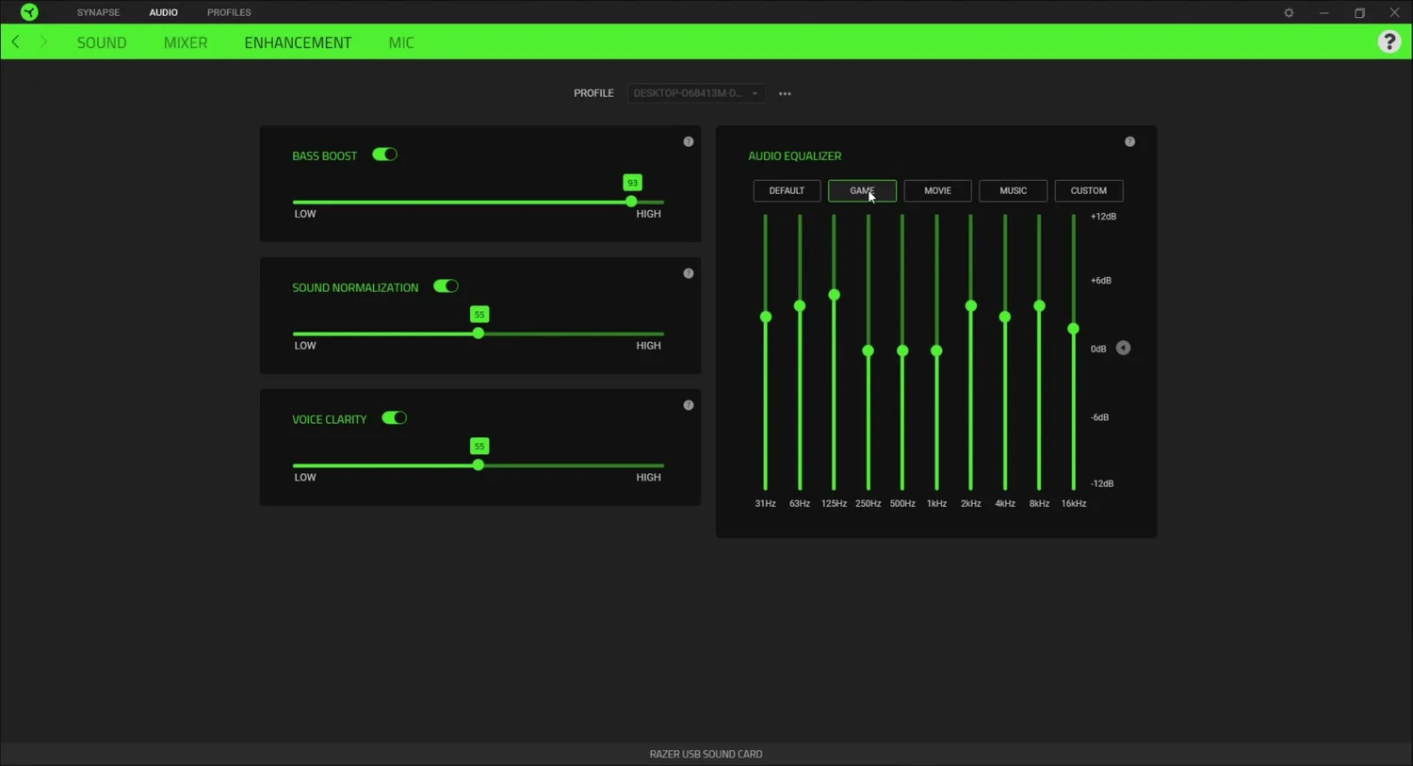Go back with the left arrow
1413x766 pixels.
point(15,41)
